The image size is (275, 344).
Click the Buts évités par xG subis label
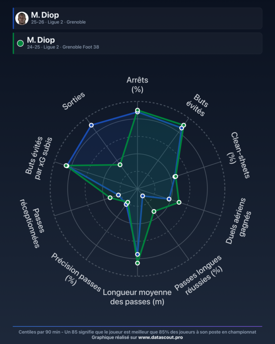[39, 159]
